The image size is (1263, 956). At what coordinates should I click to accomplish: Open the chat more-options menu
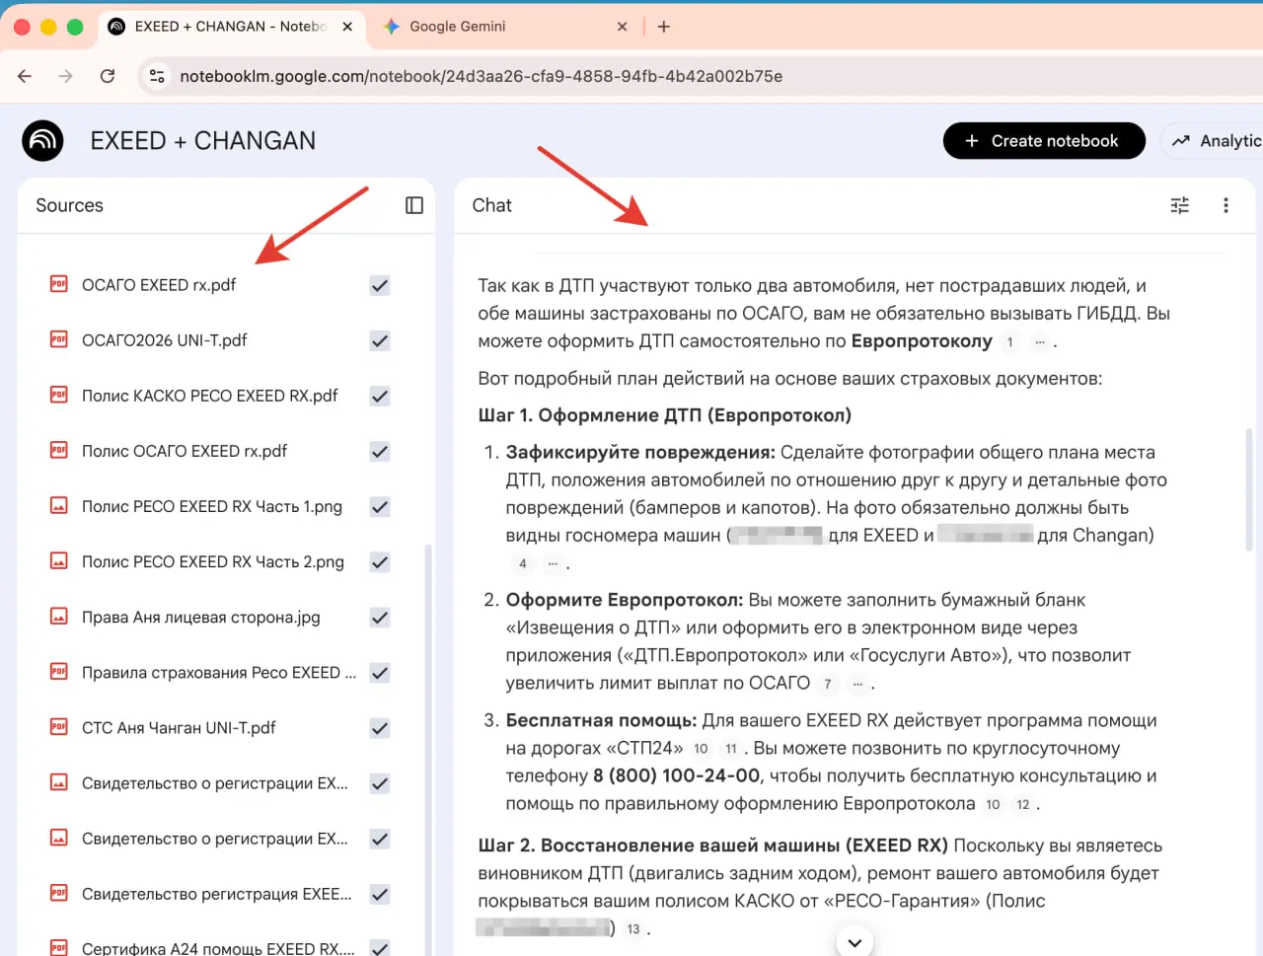pyautogui.click(x=1226, y=205)
